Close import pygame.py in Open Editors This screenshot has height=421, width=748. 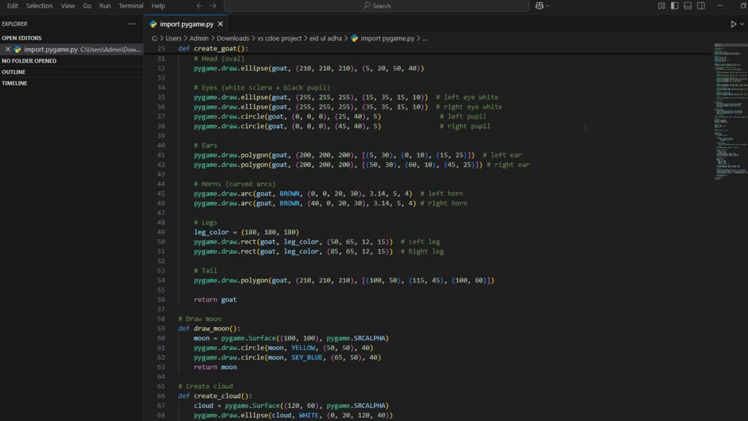(x=8, y=50)
